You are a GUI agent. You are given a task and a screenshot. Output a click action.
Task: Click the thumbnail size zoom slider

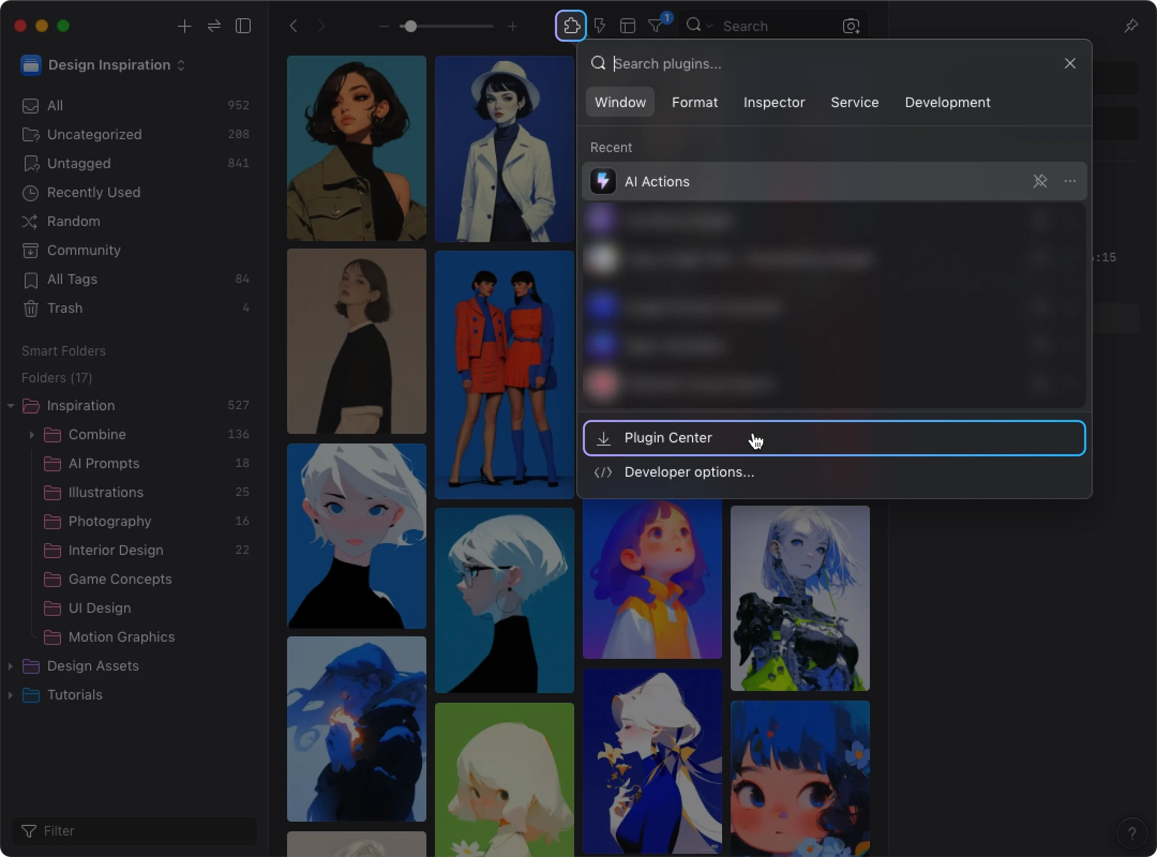(411, 27)
